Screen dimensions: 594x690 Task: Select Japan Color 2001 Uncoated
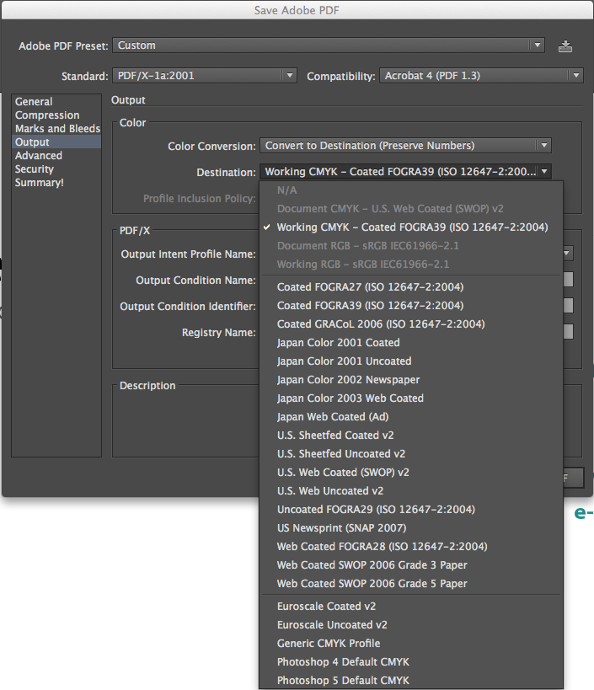(x=411, y=361)
